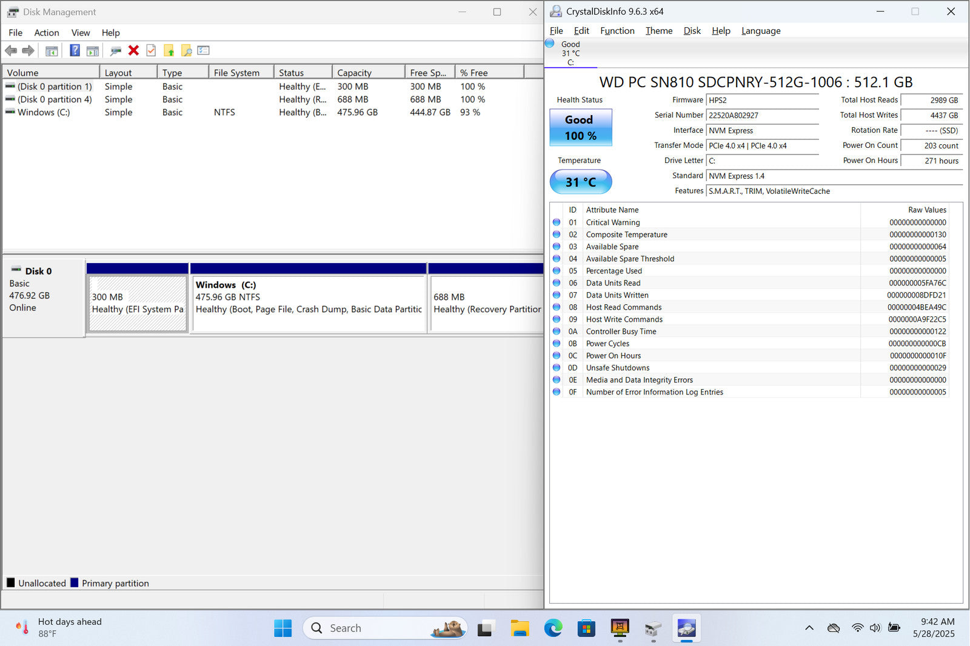Click the 31 °C temperature button

coord(580,182)
